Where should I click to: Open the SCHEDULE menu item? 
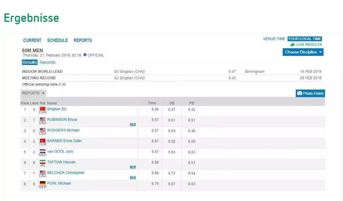click(x=58, y=40)
